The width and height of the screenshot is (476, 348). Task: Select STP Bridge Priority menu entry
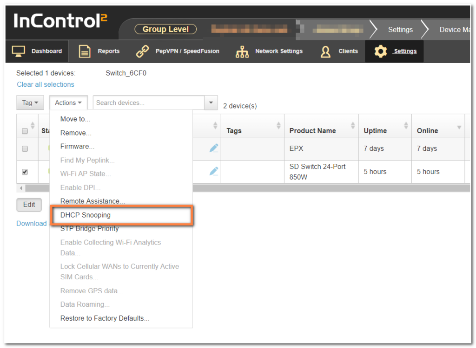pos(90,229)
